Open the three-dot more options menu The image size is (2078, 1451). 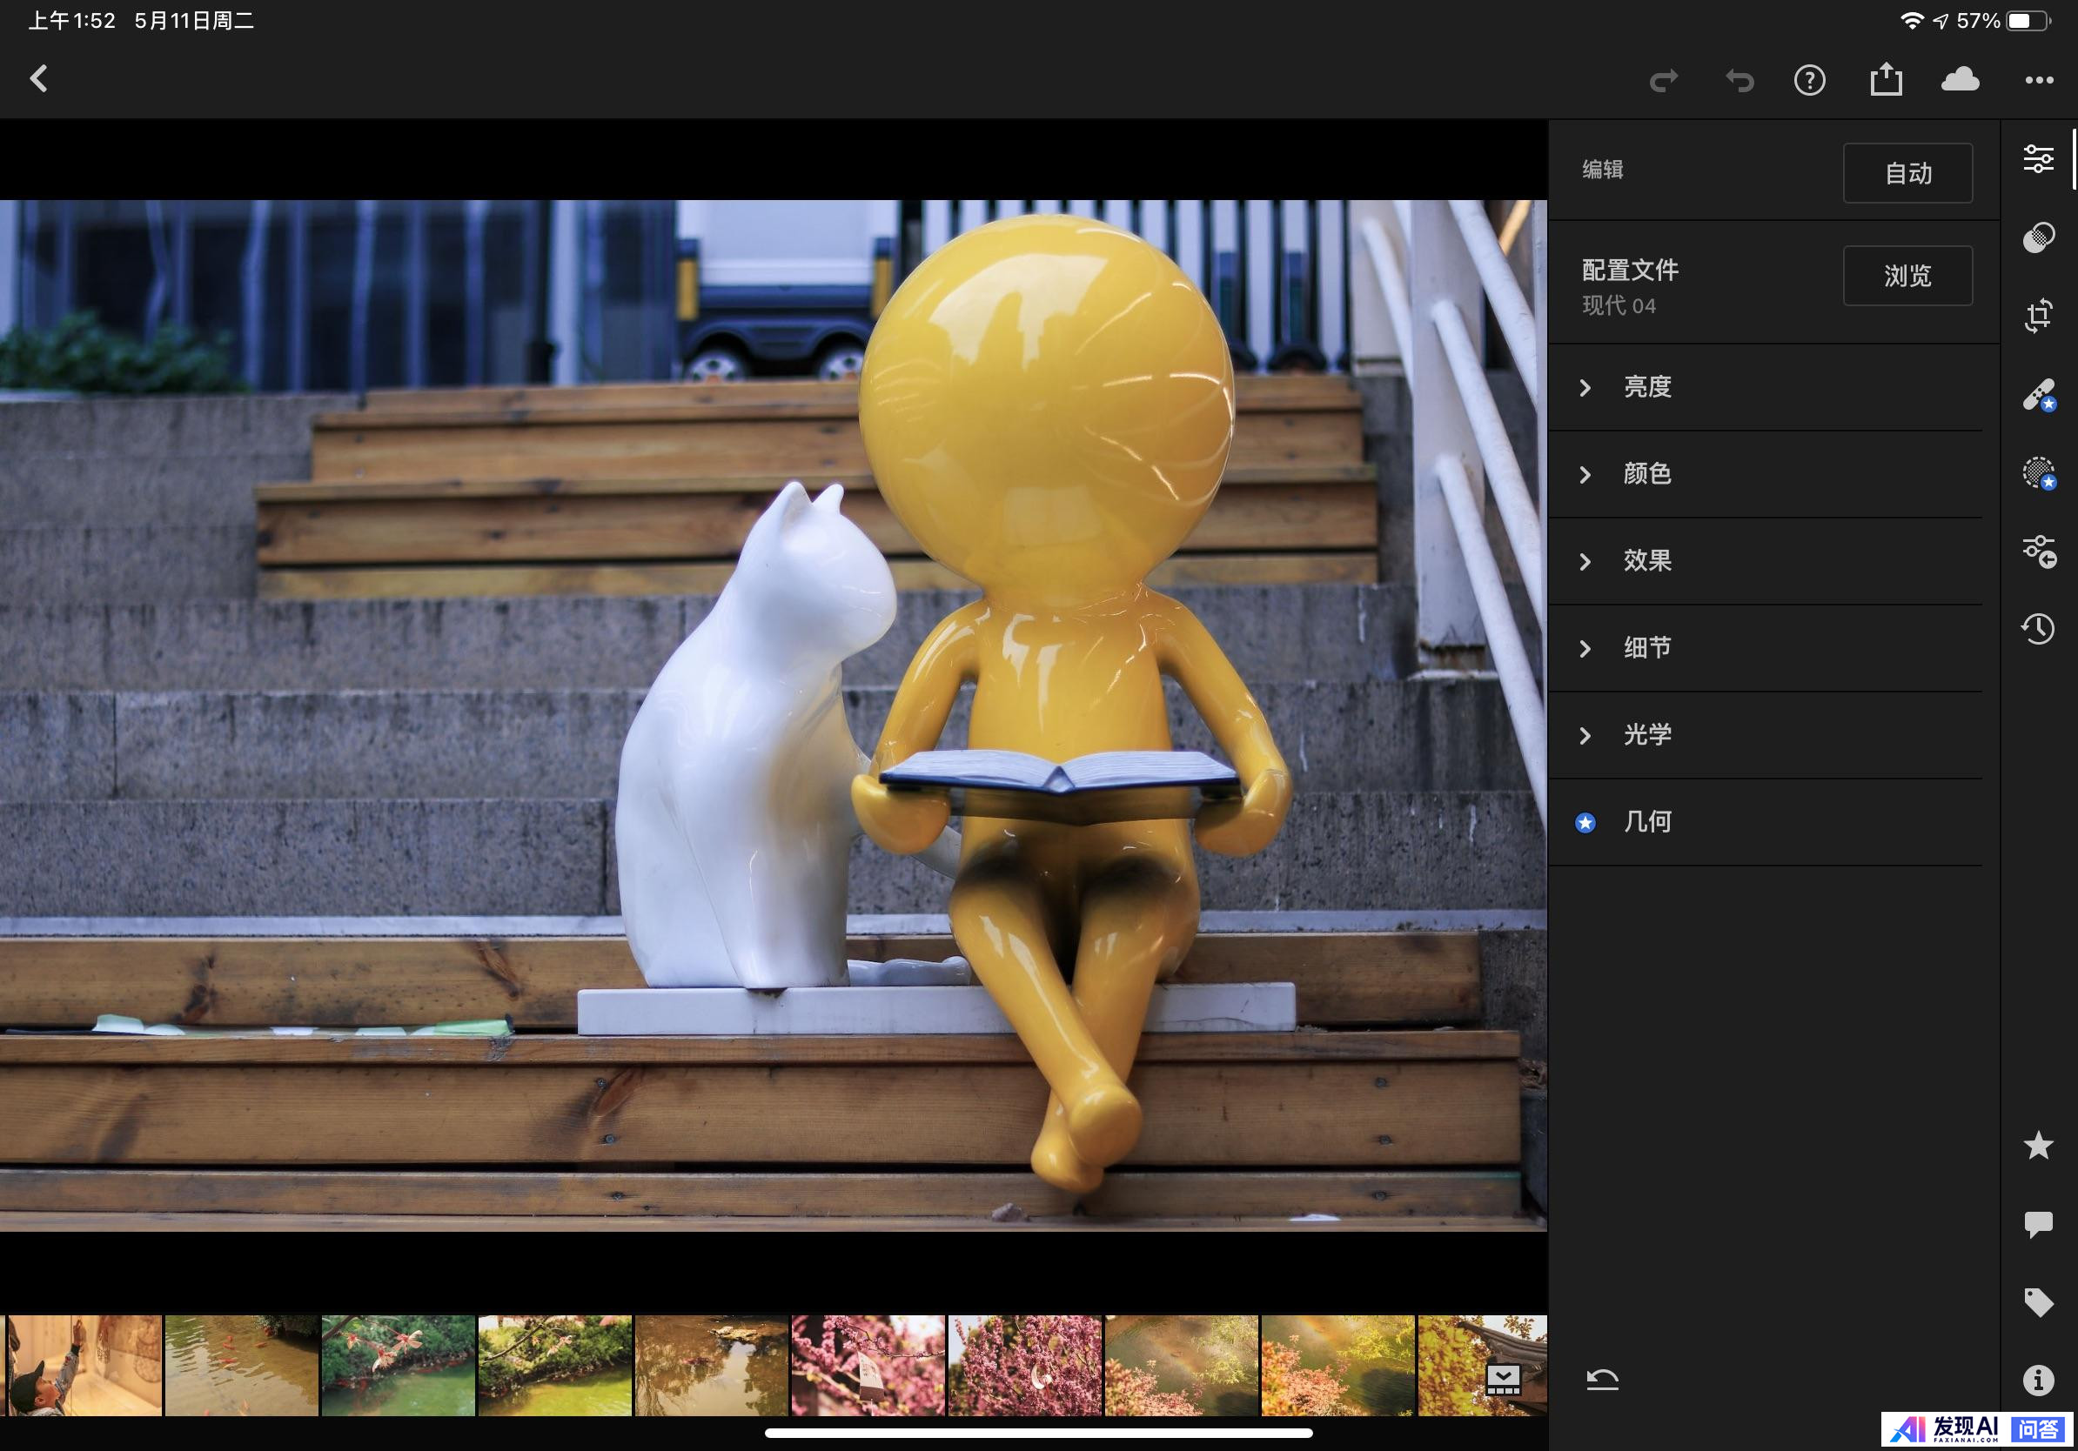[x=2039, y=80]
